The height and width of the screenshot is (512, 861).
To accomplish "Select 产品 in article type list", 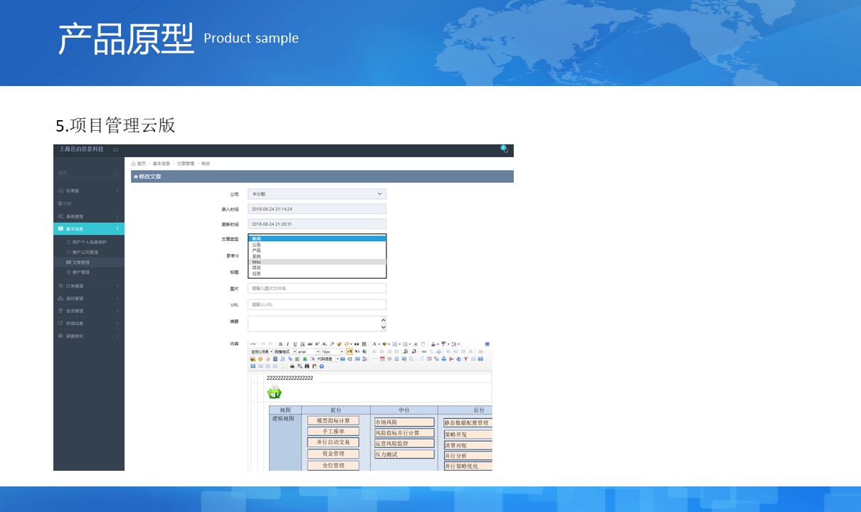I will pos(317,250).
